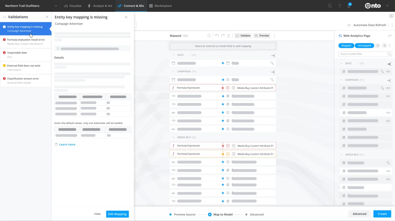Screen dimensions: 395x221
Task: Select the Unparsable date validation item
Action: pos(26,55)
